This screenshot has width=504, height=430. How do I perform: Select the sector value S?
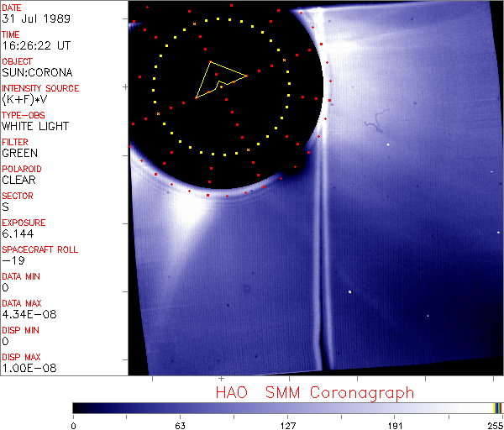pos(6,207)
